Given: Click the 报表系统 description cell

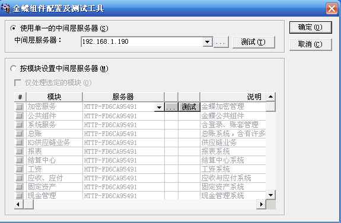Looking at the screenshot, I should (233, 151).
